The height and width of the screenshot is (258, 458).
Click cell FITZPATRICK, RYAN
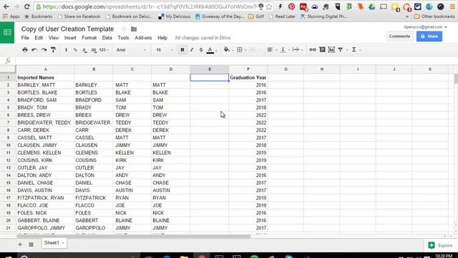point(45,198)
